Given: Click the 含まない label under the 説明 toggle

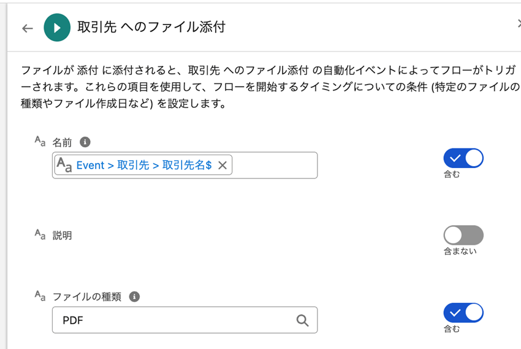Looking at the screenshot, I should pyautogui.click(x=460, y=251).
